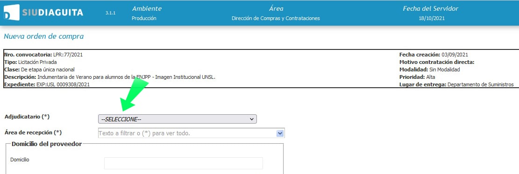Image resolution: width=519 pixels, height=174 pixels.
Task: Open the Adjudicatario --SELECCIONE-- dropdown
Action: click(178, 119)
